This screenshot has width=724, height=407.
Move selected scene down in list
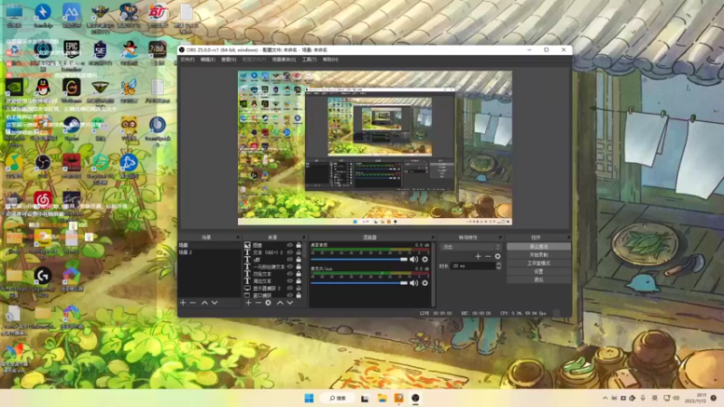click(x=214, y=303)
